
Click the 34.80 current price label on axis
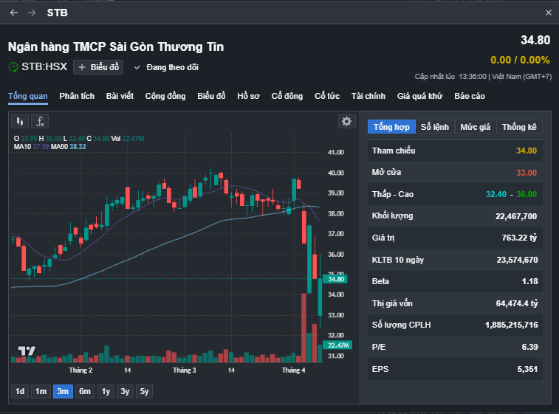(x=337, y=279)
